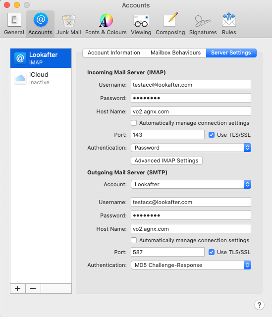Open the incoming Authentication Password dropdown

coord(191,148)
